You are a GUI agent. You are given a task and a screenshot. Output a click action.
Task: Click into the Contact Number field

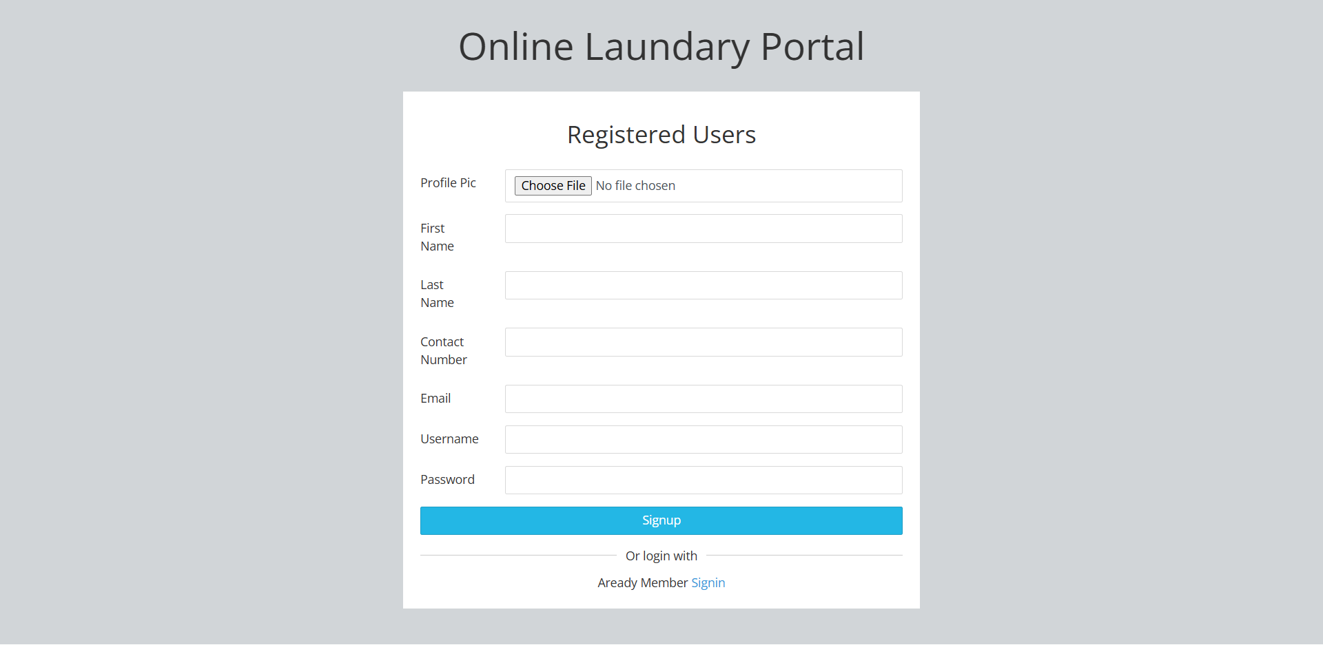(x=704, y=342)
